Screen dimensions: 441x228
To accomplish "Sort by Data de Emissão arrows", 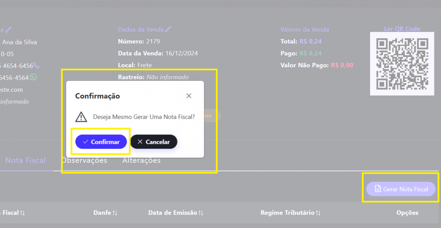I will tap(201, 213).
